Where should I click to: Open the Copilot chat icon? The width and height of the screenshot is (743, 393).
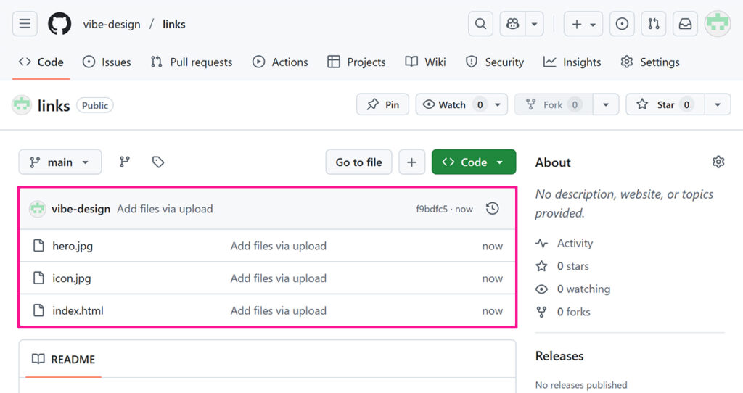(x=513, y=24)
